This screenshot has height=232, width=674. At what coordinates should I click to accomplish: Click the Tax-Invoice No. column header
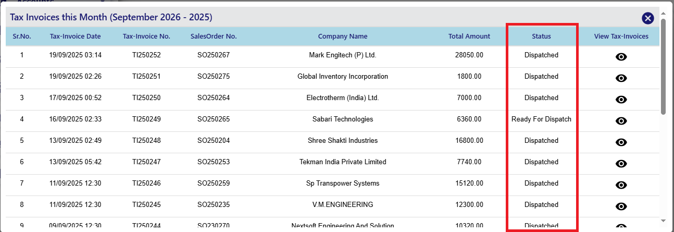coord(146,36)
